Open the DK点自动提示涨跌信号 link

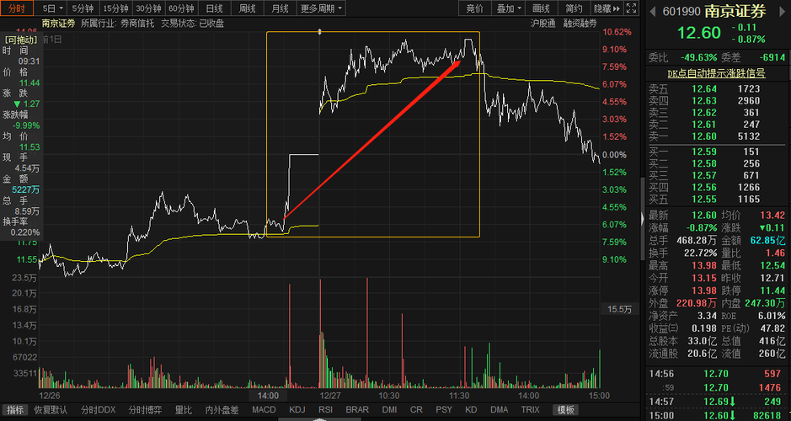click(716, 73)
